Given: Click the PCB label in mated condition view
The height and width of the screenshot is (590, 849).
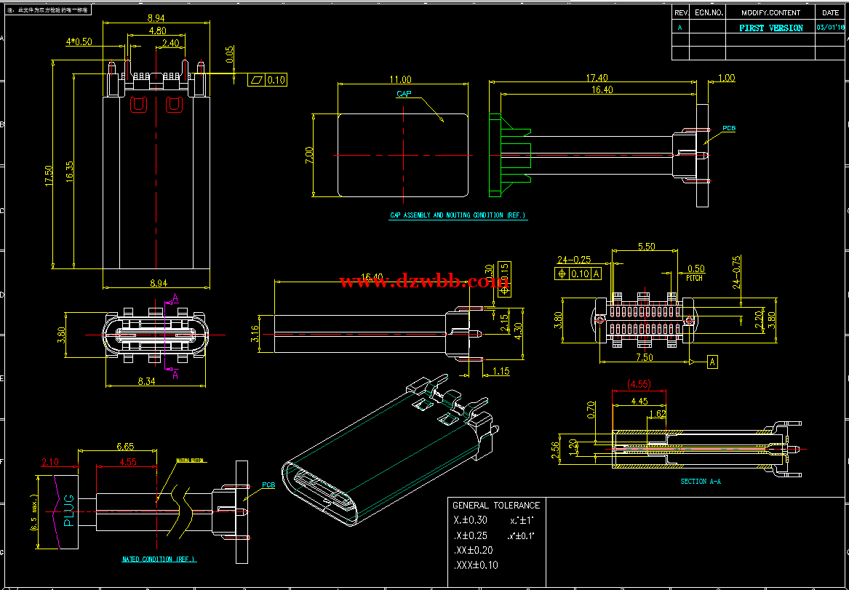Looking at the screenshot, I should point(268,485).
